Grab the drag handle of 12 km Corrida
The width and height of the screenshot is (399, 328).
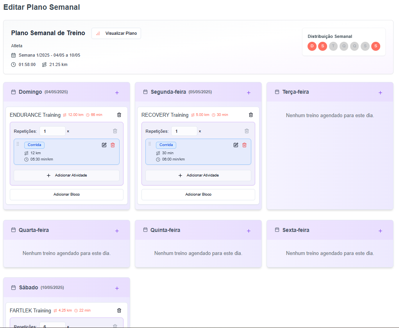pyautogui.click(x=18, y=144)
